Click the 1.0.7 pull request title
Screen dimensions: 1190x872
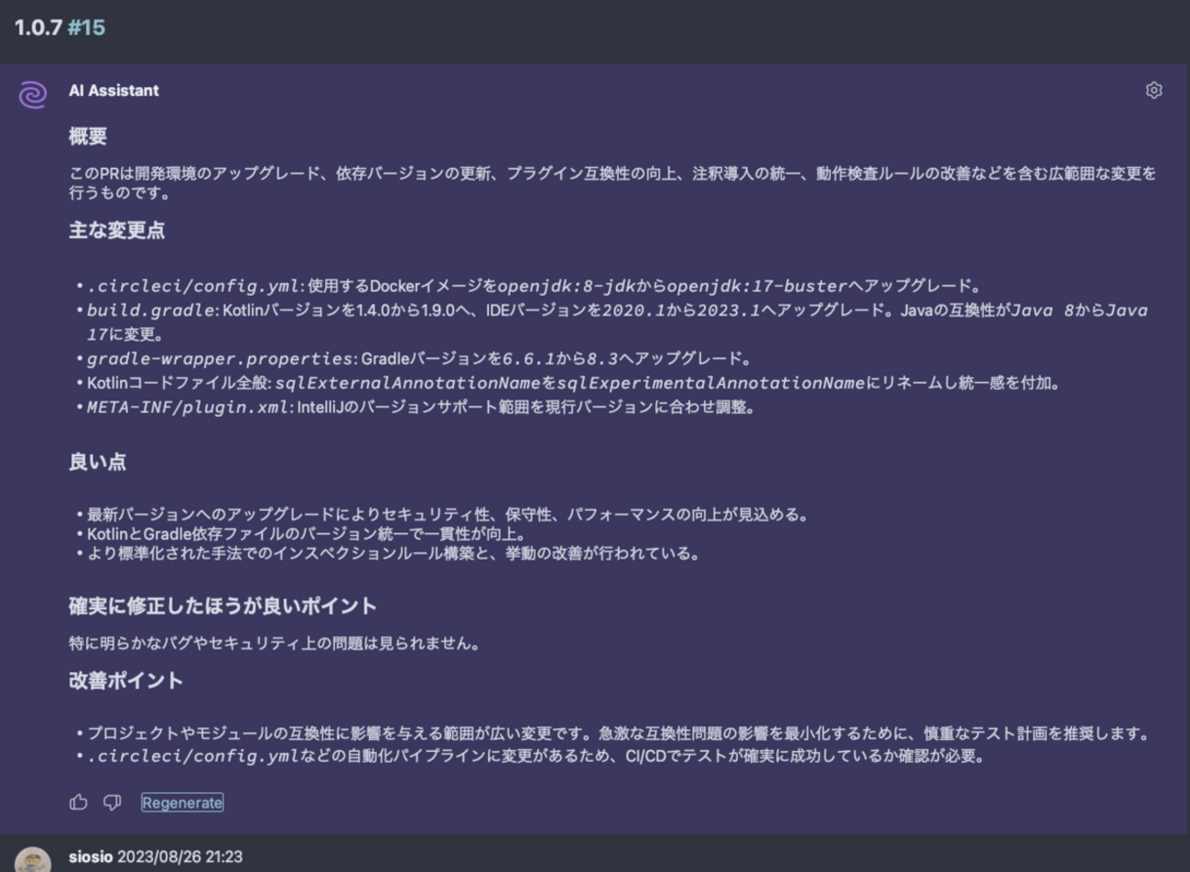coord(38,27)
